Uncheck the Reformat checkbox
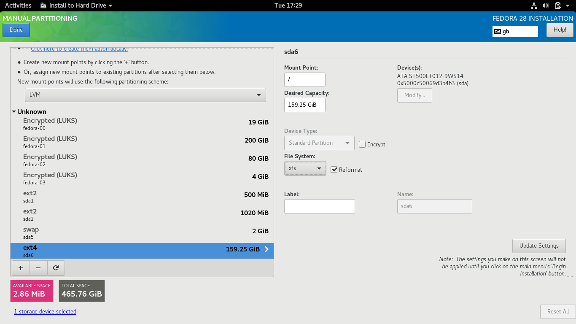The image size is (576, 324). [x=334, y=170]
